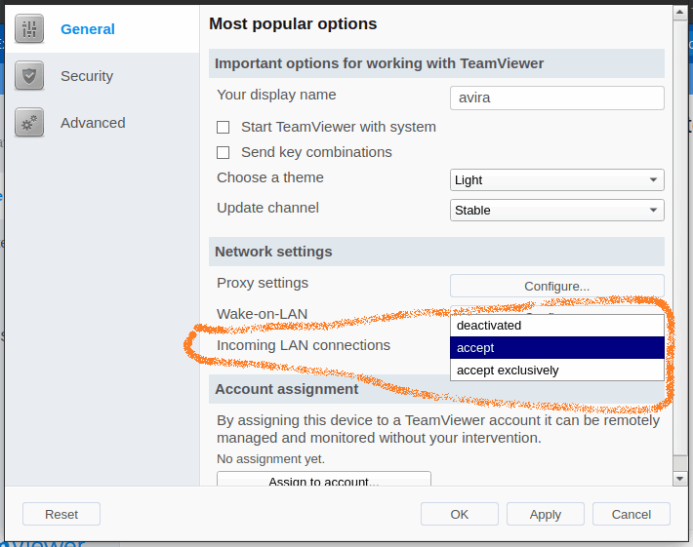Click the 'Most popular options' heading
The width and height of the screenshot is (693, 547).
point(293,23)
